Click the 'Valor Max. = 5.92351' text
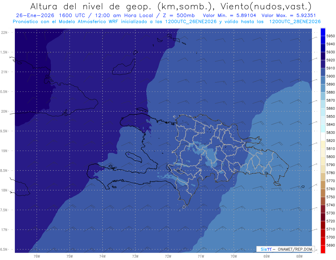This screenshot has height=260, width=336. 288,16
